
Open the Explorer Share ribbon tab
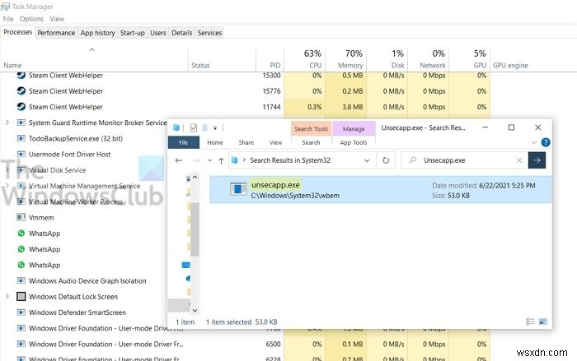(x=246, y=142)
